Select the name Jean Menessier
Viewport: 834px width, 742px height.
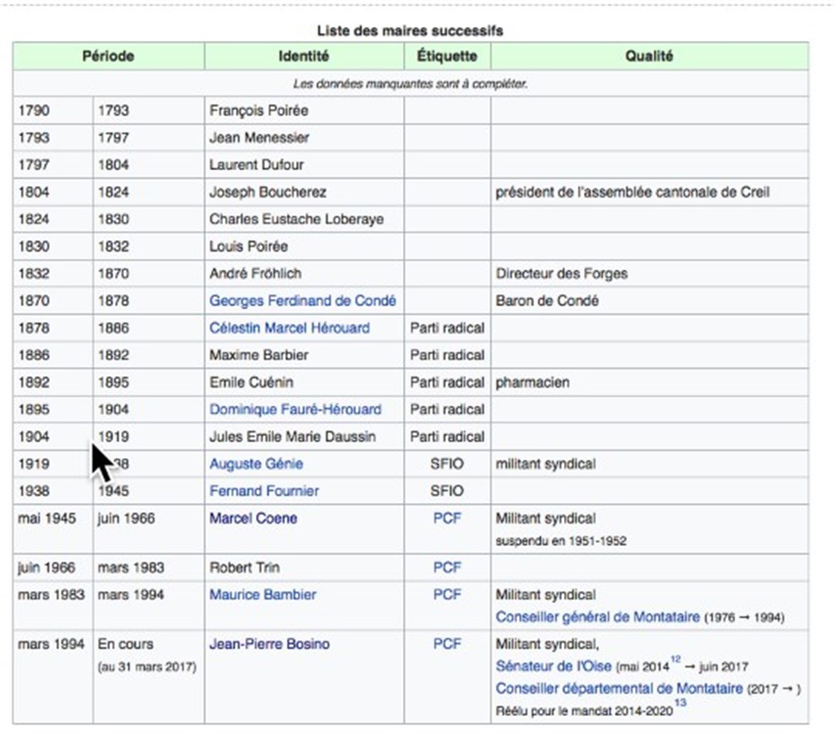(x=259, y=138)
